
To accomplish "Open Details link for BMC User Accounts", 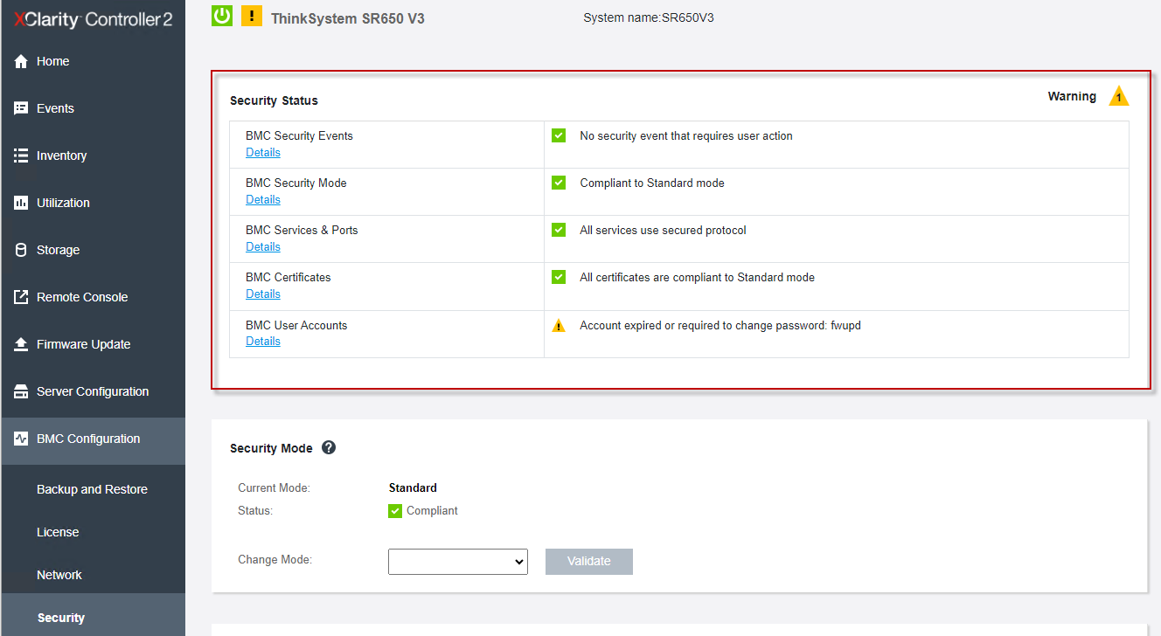I will (x=263, y=342).
